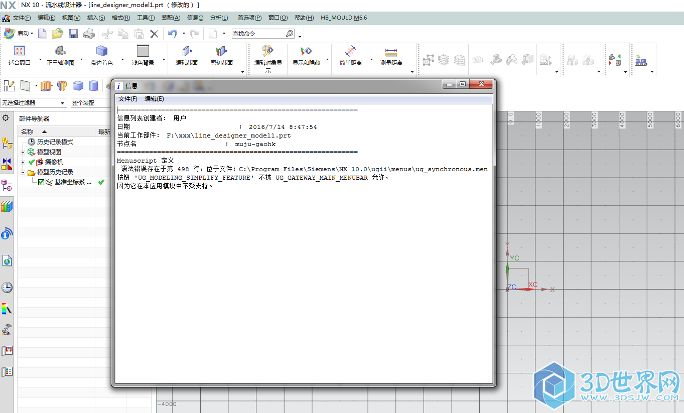
Task: Open a part with the folder icon
Action: [x=58, y=34]
